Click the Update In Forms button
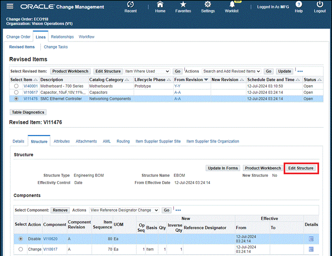 point(223,168)
